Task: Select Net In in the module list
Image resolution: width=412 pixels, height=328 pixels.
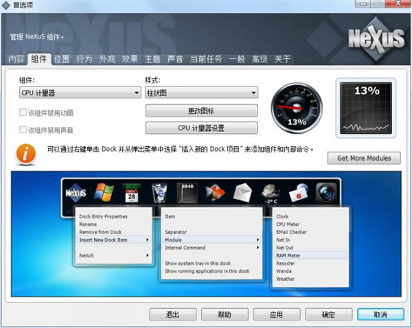Action: pos(283,239)
